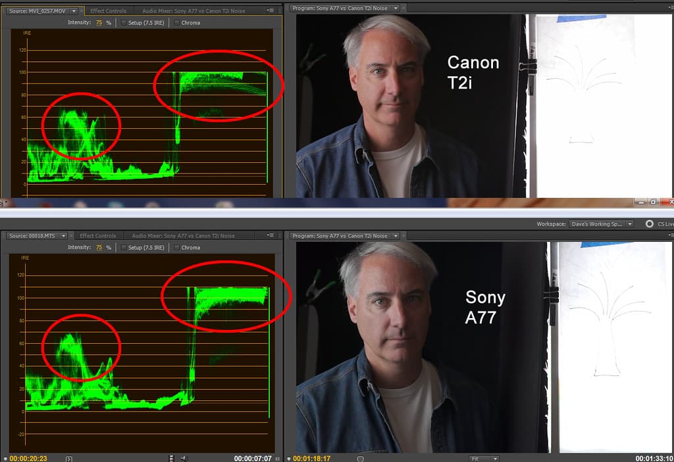Viewport: 674px width, 462px height.
Task: Click the CS Live label
Action: [666, 224]
